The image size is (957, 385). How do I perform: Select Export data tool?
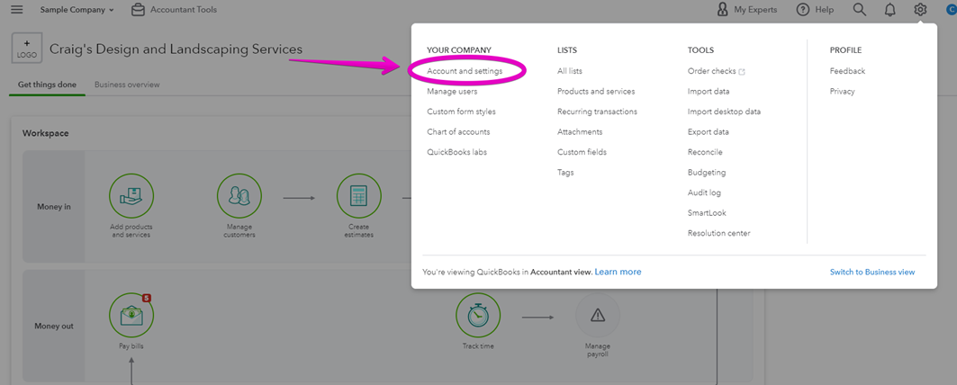click(708, 132)
